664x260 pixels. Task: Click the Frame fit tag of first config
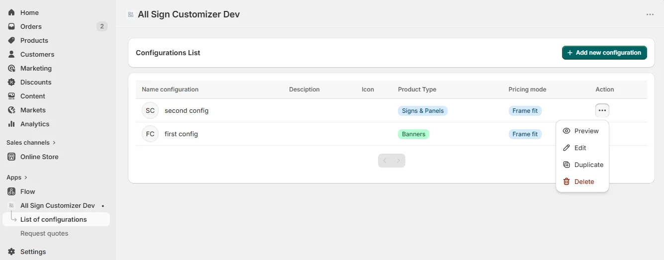(x=525, y=134)
